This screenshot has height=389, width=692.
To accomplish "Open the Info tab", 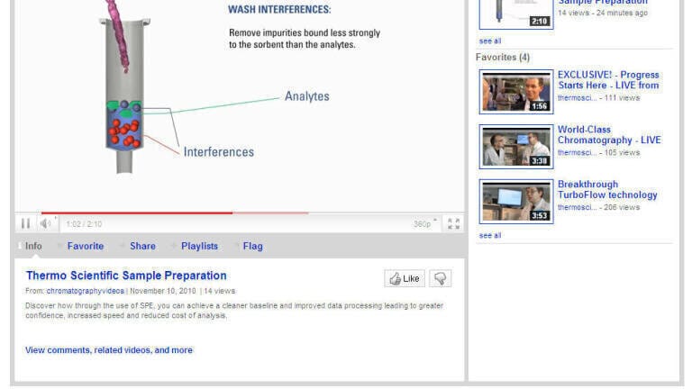I will [x=33, y=246].
